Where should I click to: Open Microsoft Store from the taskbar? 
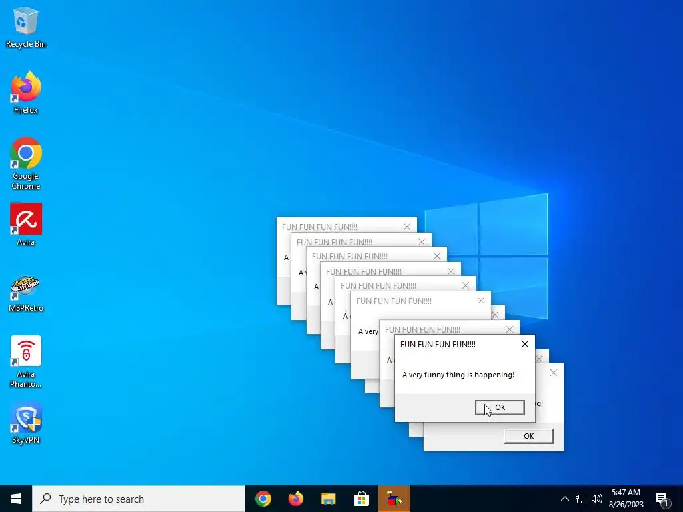click(361, 499)
